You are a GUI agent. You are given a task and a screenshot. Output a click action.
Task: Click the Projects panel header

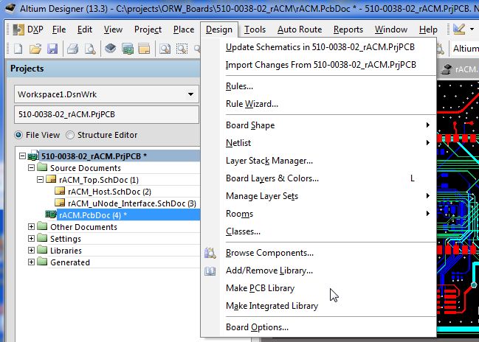(103, 69)
